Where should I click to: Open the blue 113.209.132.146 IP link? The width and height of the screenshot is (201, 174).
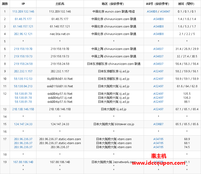click(23, 12)
